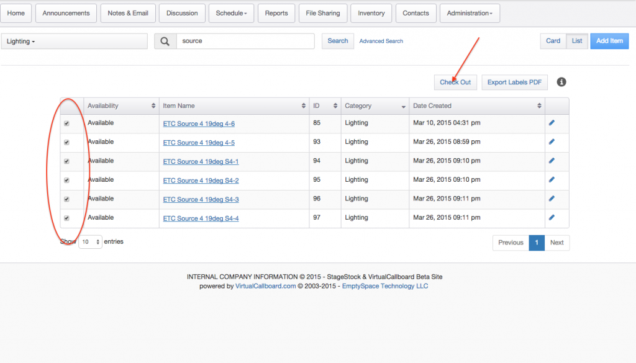The image size is (636, 363).
Task: Go to the Home tab
Action: point(16,14)
